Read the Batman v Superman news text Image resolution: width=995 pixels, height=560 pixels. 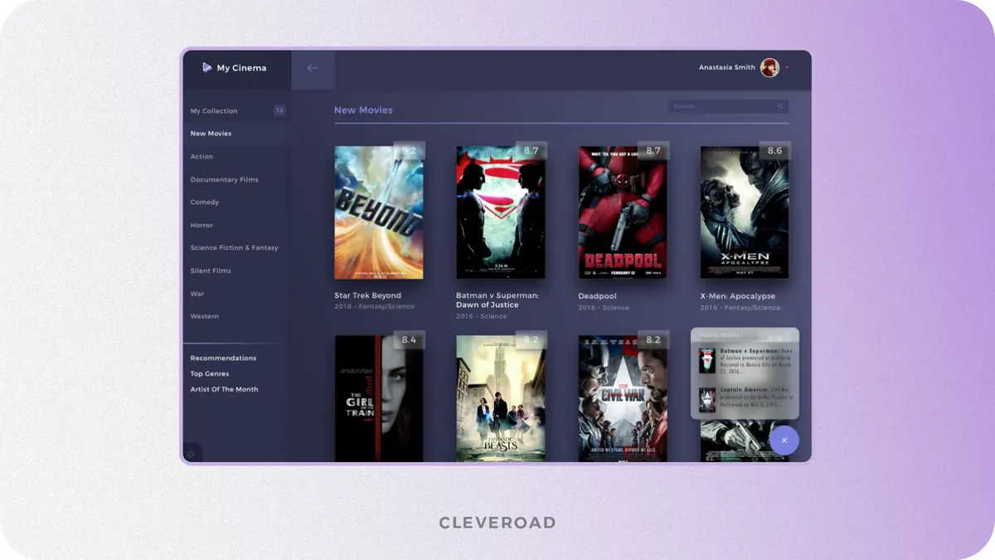pyautogui.click(x=756, y=363)
